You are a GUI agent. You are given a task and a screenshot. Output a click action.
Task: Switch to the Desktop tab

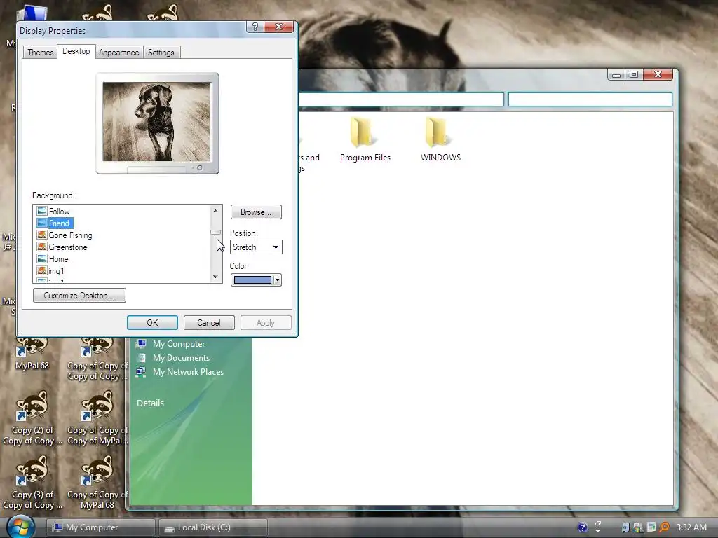click(x=76, y=51)
